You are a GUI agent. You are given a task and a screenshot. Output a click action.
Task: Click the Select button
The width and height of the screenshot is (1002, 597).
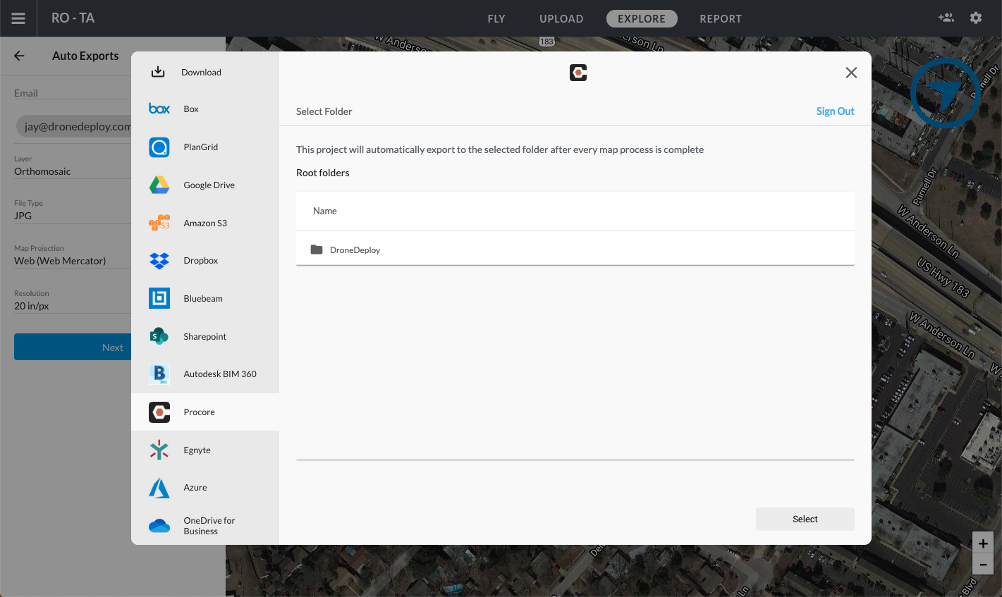click(x=805, y=519)
